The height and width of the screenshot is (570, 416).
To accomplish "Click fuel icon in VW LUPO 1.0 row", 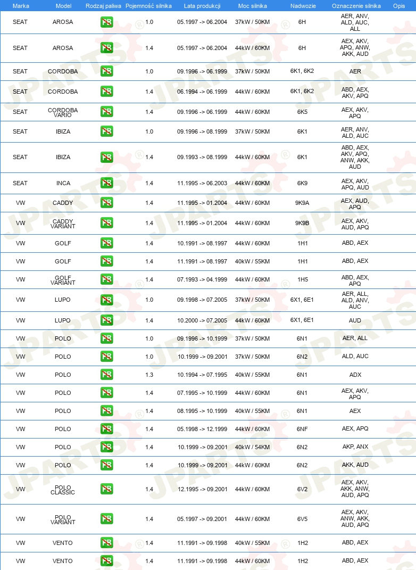I will (107, 300).
